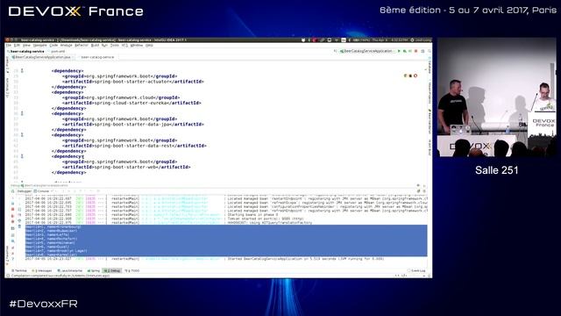This screenshot has height=316, width=561.
Task: Open the Window menu
Action: (137, 46)
